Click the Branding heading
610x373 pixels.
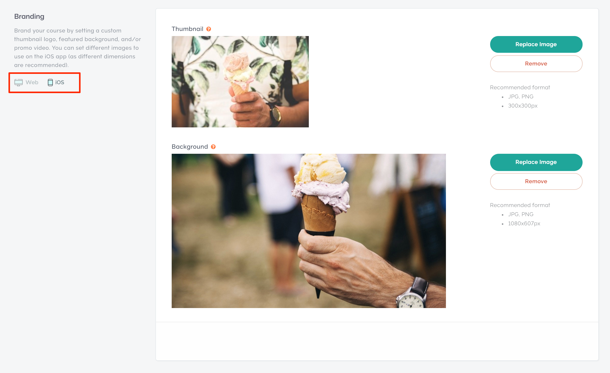(29, 16)
